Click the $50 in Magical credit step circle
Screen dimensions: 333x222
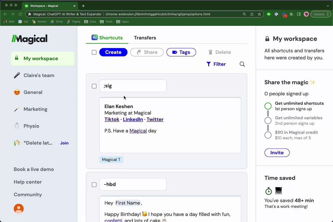tap(268, 135)
